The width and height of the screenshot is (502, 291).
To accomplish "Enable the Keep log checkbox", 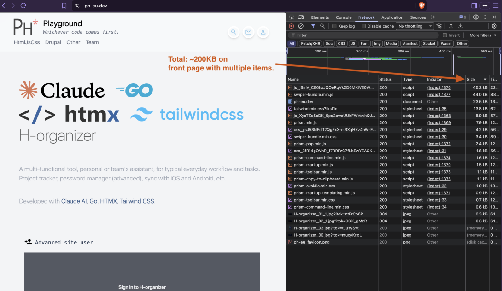I will pyautogui.click(x=334, y=26).
